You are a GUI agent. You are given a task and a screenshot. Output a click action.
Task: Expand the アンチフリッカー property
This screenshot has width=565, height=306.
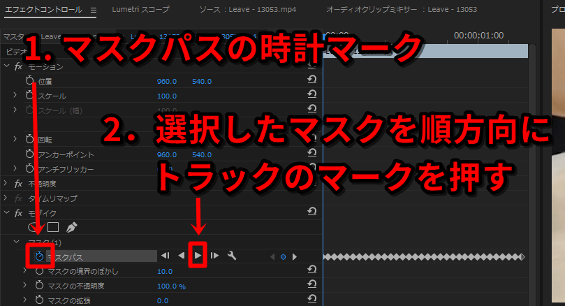(x=15, y=168)
